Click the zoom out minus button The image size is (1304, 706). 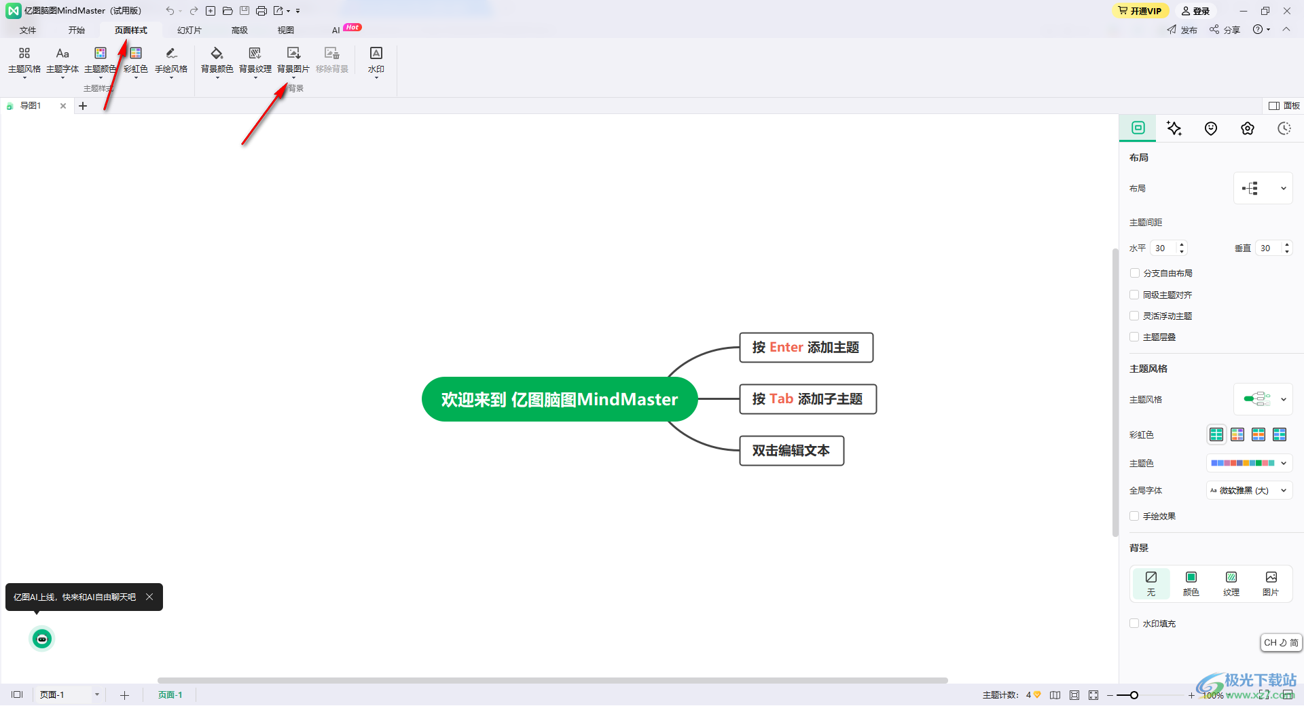click(1110, 695)
